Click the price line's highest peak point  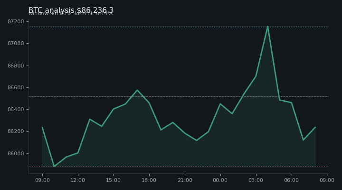[x=267, y=27]
